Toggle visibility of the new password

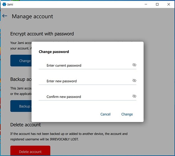(134, 80)
